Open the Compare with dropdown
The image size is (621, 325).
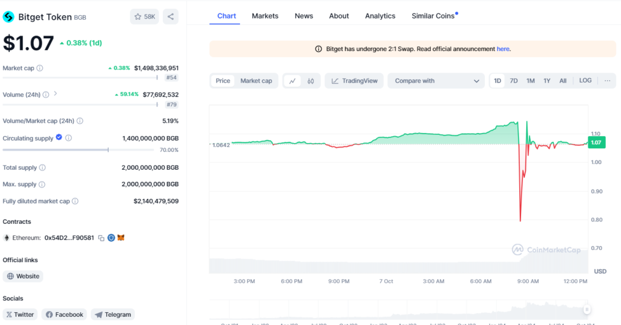436,81
